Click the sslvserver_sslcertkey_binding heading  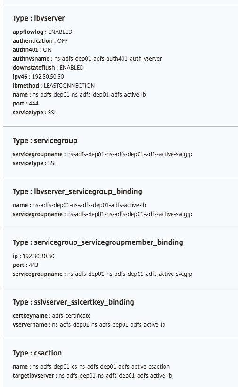pyautogui.click(x=74, y=302)
